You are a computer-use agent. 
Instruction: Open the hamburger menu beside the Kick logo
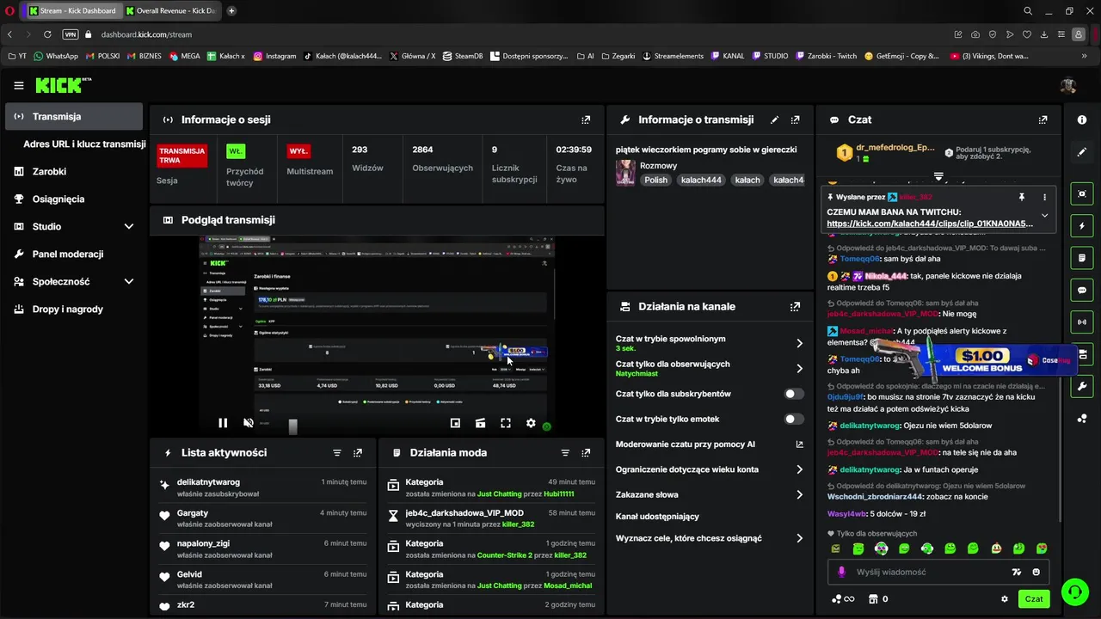19,85
